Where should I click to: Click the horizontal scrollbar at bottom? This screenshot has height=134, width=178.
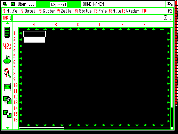pyautogui.click(x=95, y=128)
